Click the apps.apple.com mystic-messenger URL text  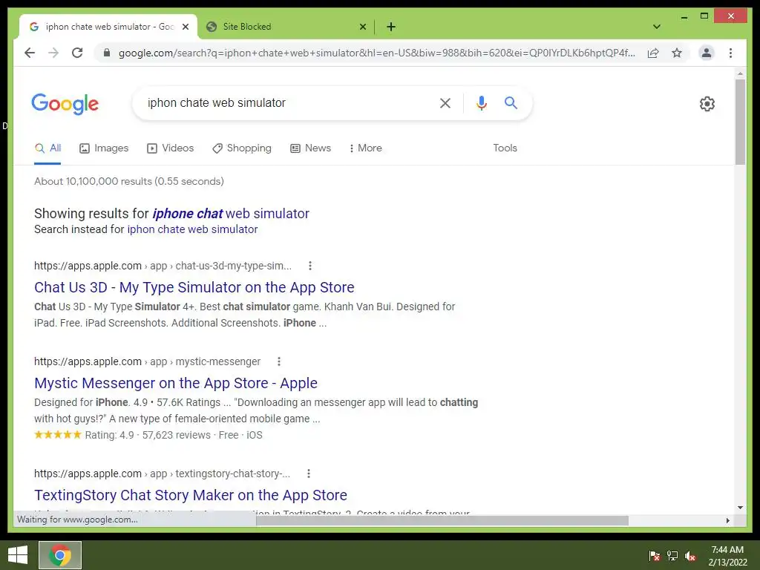[148, 361]
